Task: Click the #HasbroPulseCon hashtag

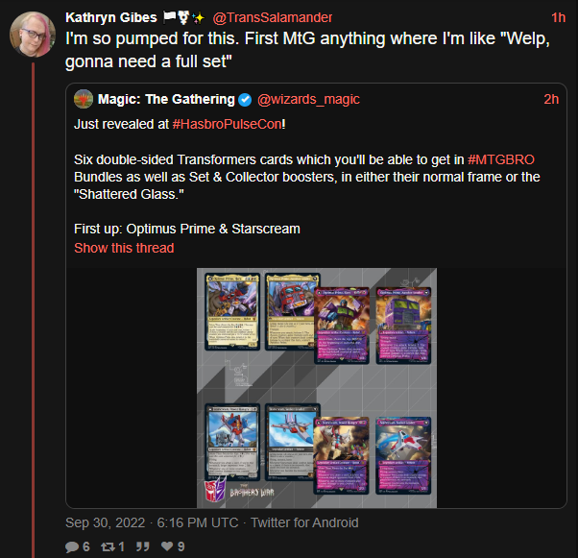Action: coord(227,124)
